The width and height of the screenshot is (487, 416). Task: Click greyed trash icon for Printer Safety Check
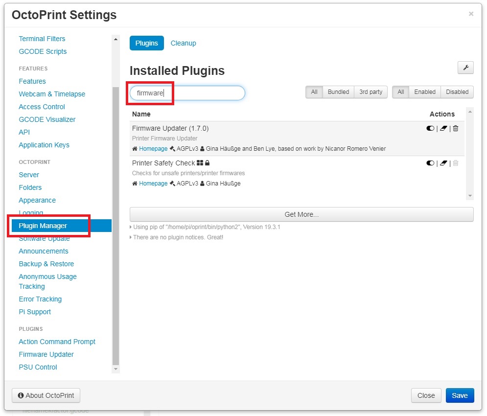pos(455,163)
